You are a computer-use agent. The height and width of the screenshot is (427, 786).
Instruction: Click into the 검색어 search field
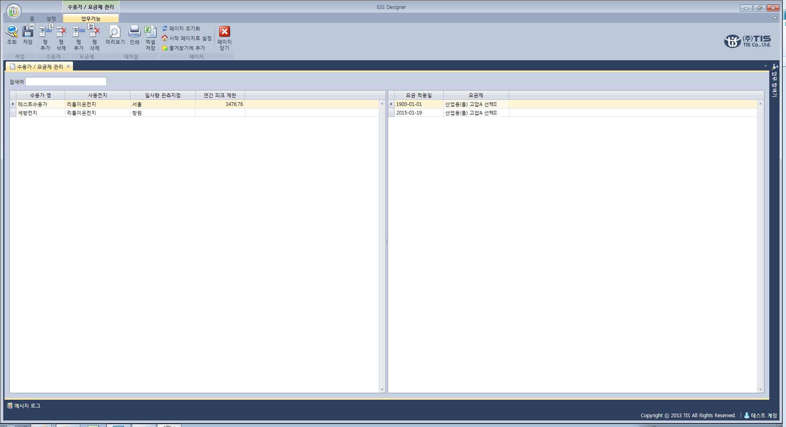click(x=66, y=81)
